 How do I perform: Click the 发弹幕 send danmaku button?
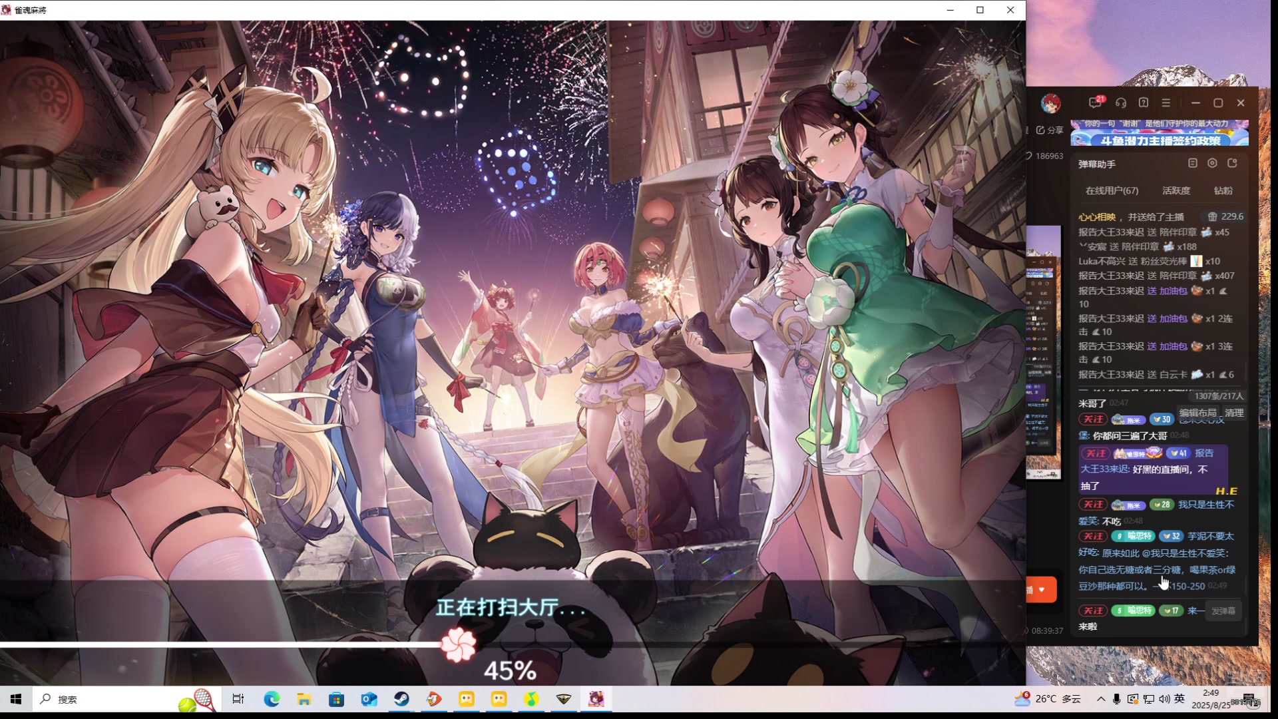(x=1223, y=610)
